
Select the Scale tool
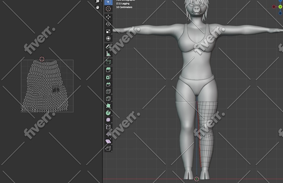[108, 31]
